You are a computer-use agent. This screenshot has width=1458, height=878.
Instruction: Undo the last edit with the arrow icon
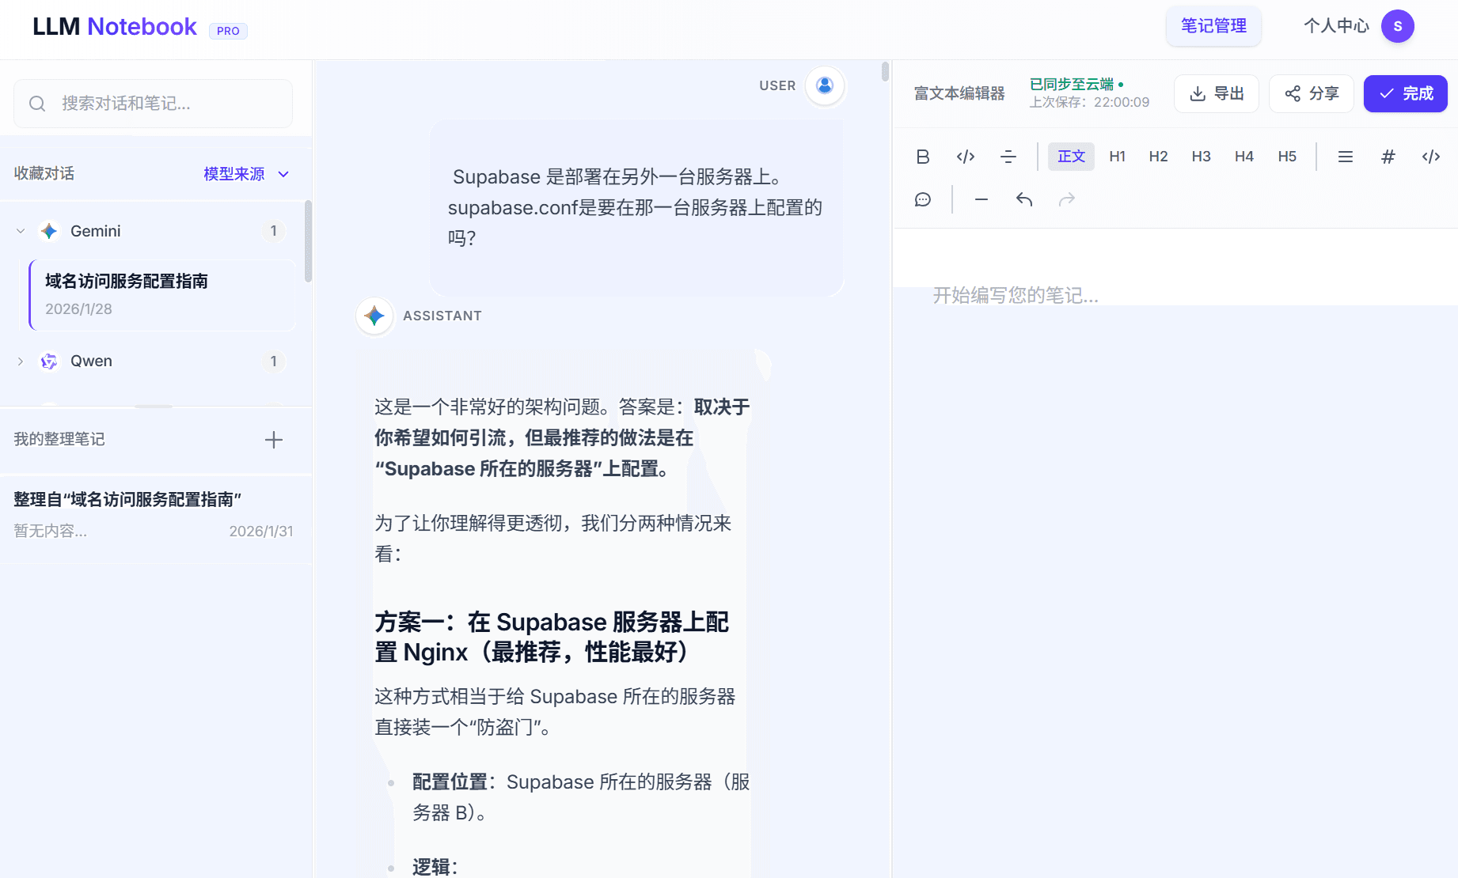[1023, 199]
